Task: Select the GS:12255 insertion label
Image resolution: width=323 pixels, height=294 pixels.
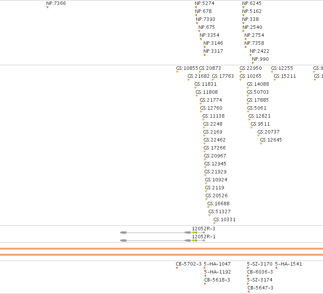Action: [282, 68]
